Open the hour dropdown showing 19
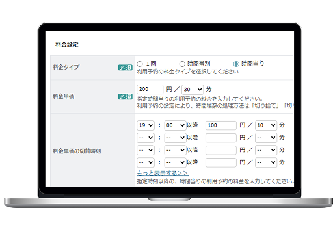 click(146, 125)
